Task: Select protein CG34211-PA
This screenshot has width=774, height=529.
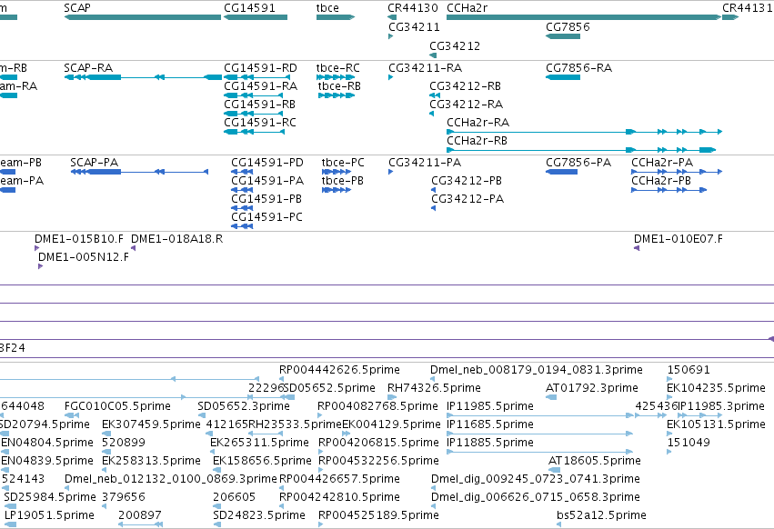Action: [x=425, y=163]
